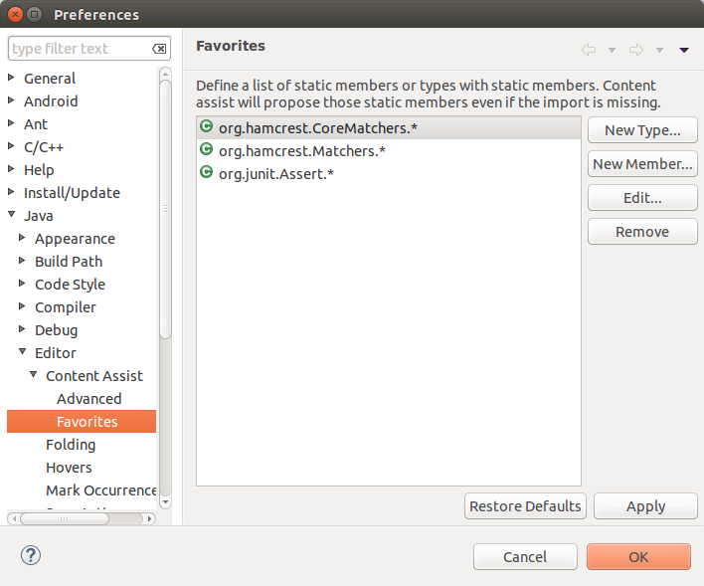Expand the Code Style tree node
The height and width of the screenshot is (586, 704).
[23, 285]
